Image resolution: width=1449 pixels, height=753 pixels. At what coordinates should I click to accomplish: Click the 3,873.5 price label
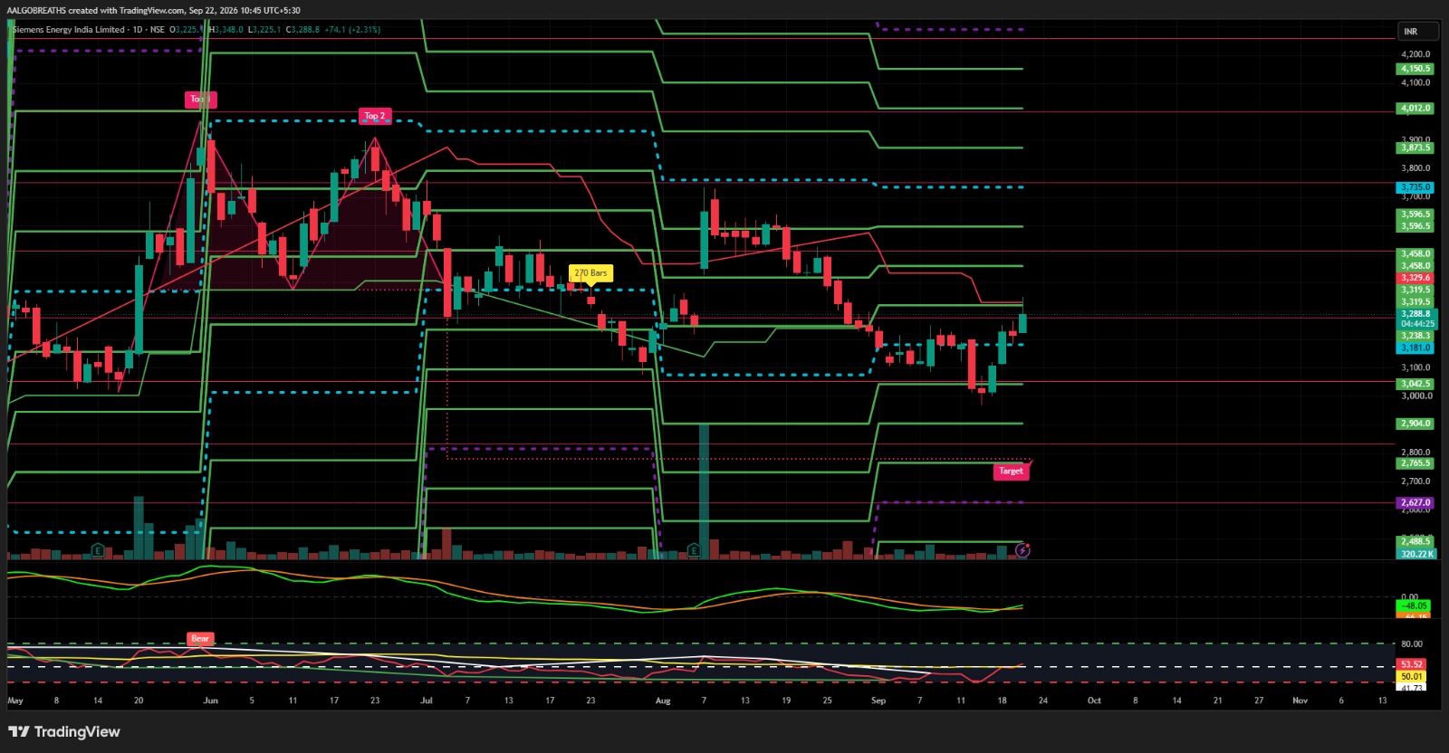coord(1415,148)
